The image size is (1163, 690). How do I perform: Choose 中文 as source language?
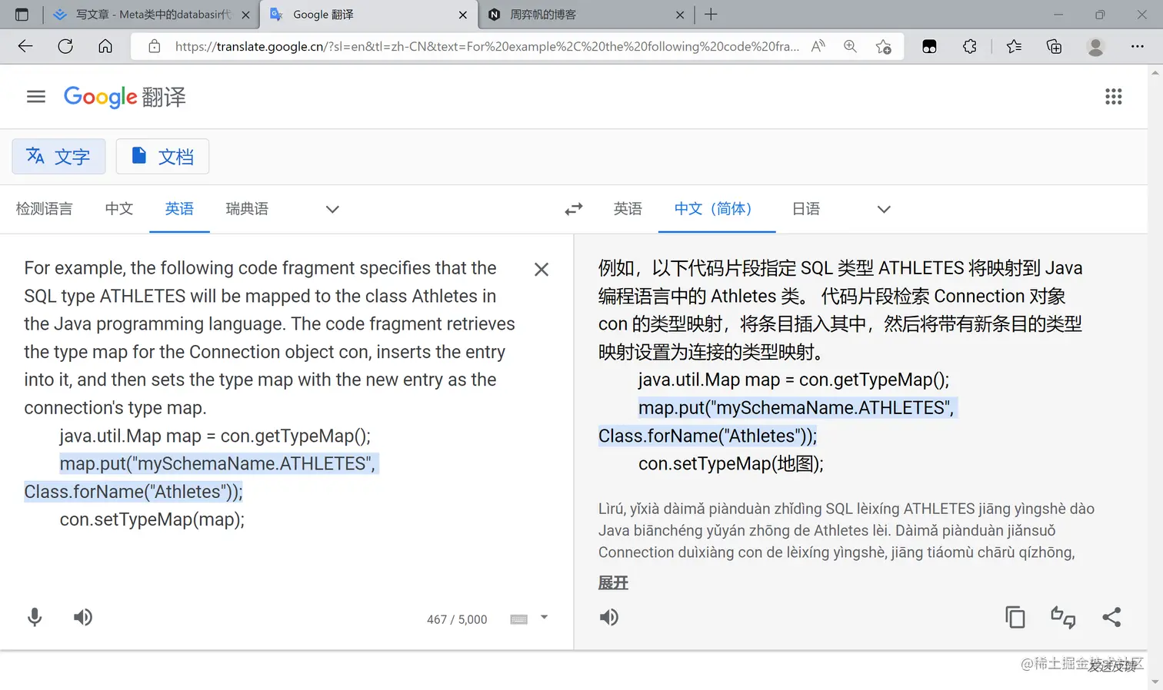(119, 209)
